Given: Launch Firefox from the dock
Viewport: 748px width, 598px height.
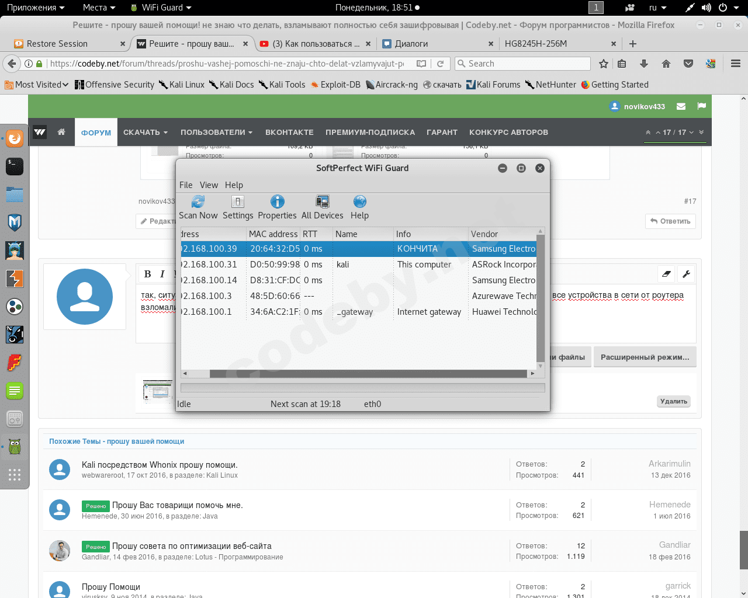Looking at the screenshot, I should 15,139.
